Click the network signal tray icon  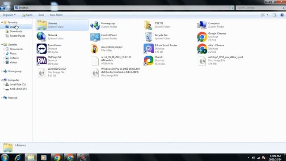click(258, 158)
